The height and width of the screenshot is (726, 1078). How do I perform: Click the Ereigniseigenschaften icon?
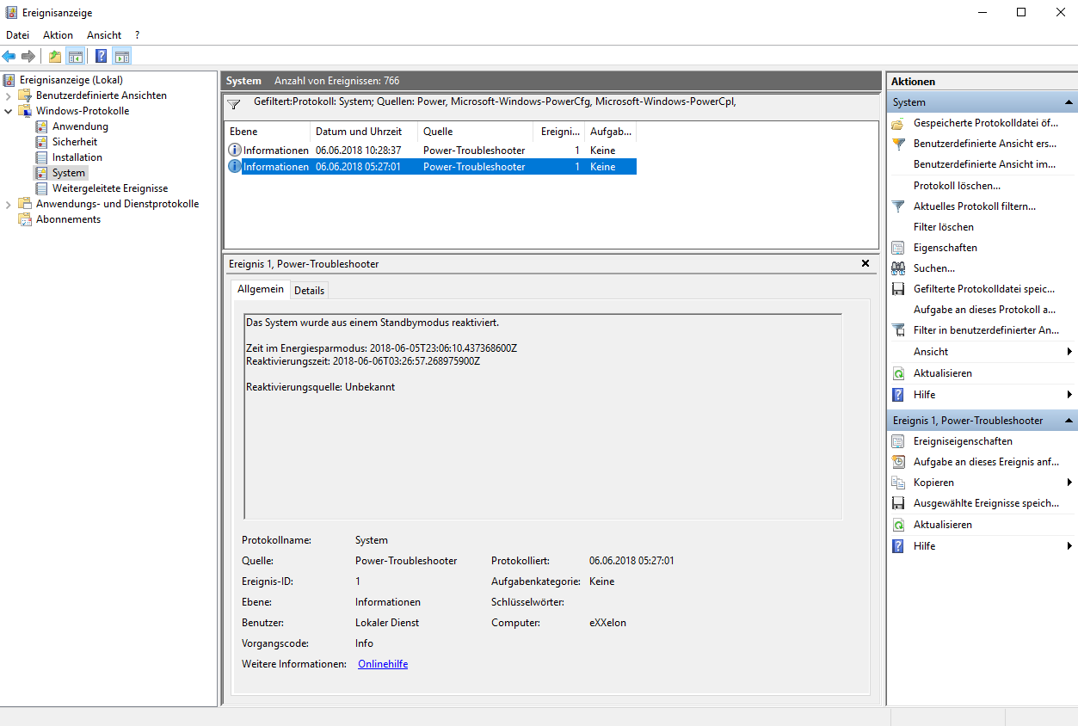[898, 441]
